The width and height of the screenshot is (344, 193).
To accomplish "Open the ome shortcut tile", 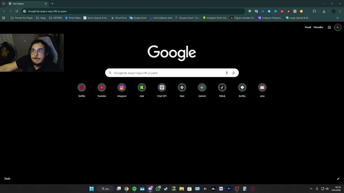I will click(262, 90).
